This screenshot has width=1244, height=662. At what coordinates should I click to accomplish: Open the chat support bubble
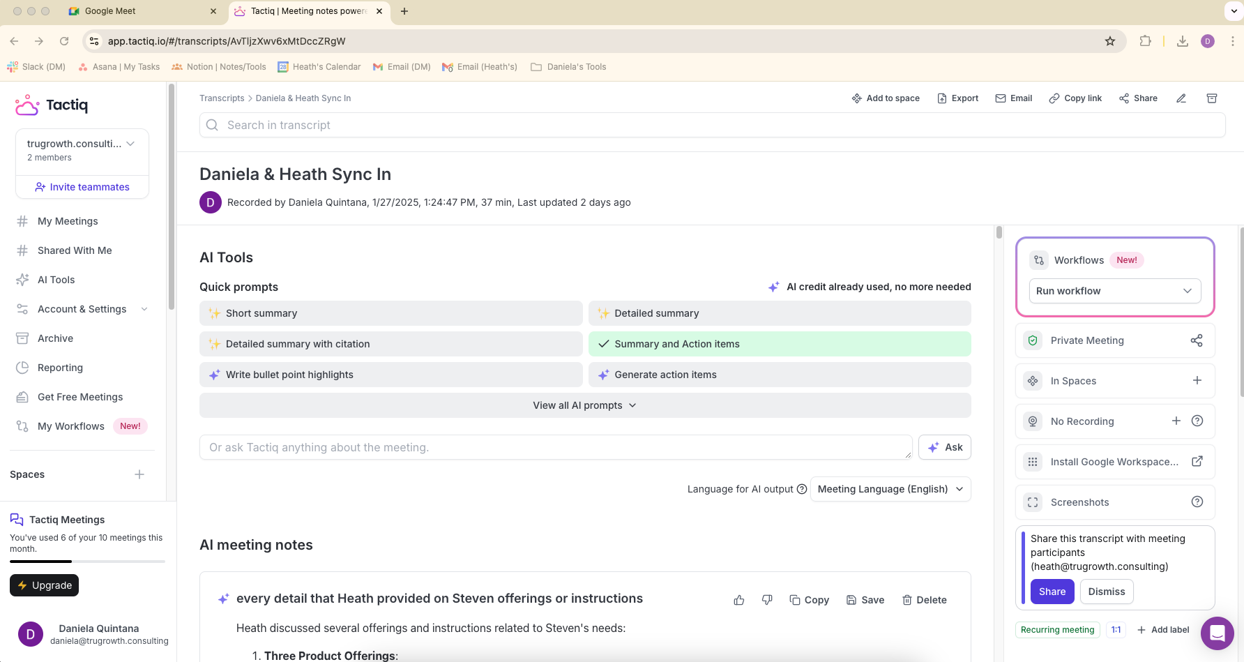(1218, 633)
